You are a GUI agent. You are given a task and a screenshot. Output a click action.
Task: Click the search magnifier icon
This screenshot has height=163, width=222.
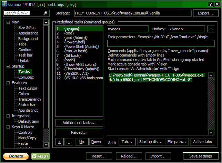(45, 13)
